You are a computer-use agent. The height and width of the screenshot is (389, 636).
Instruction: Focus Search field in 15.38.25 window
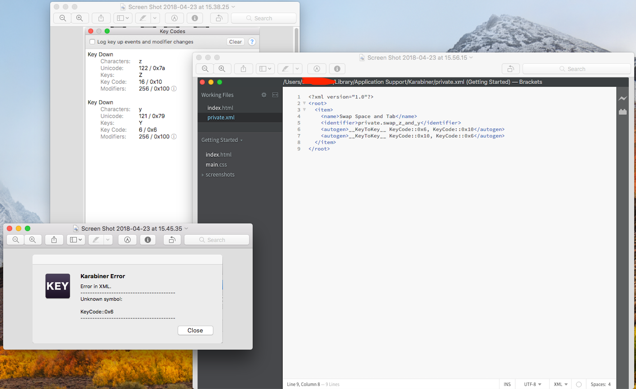(x=264, y=18)
